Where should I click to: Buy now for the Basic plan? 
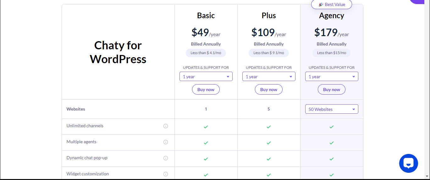[x=206, y=90]
